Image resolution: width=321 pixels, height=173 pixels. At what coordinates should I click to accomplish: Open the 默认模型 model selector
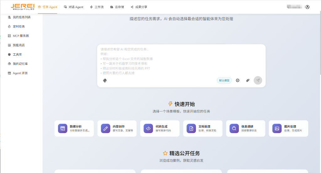(224, 80)
